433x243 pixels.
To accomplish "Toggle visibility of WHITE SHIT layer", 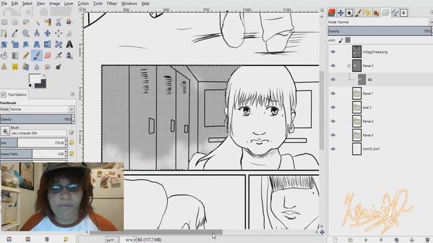I will pos(333,148).
